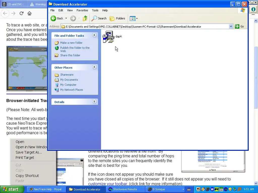Open My Network Places link
Screen dimensions: 258x193
coord(72,90)
